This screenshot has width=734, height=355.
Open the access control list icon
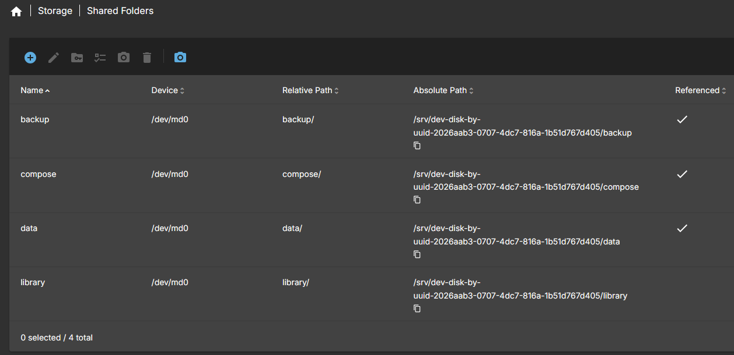(100, 58)
